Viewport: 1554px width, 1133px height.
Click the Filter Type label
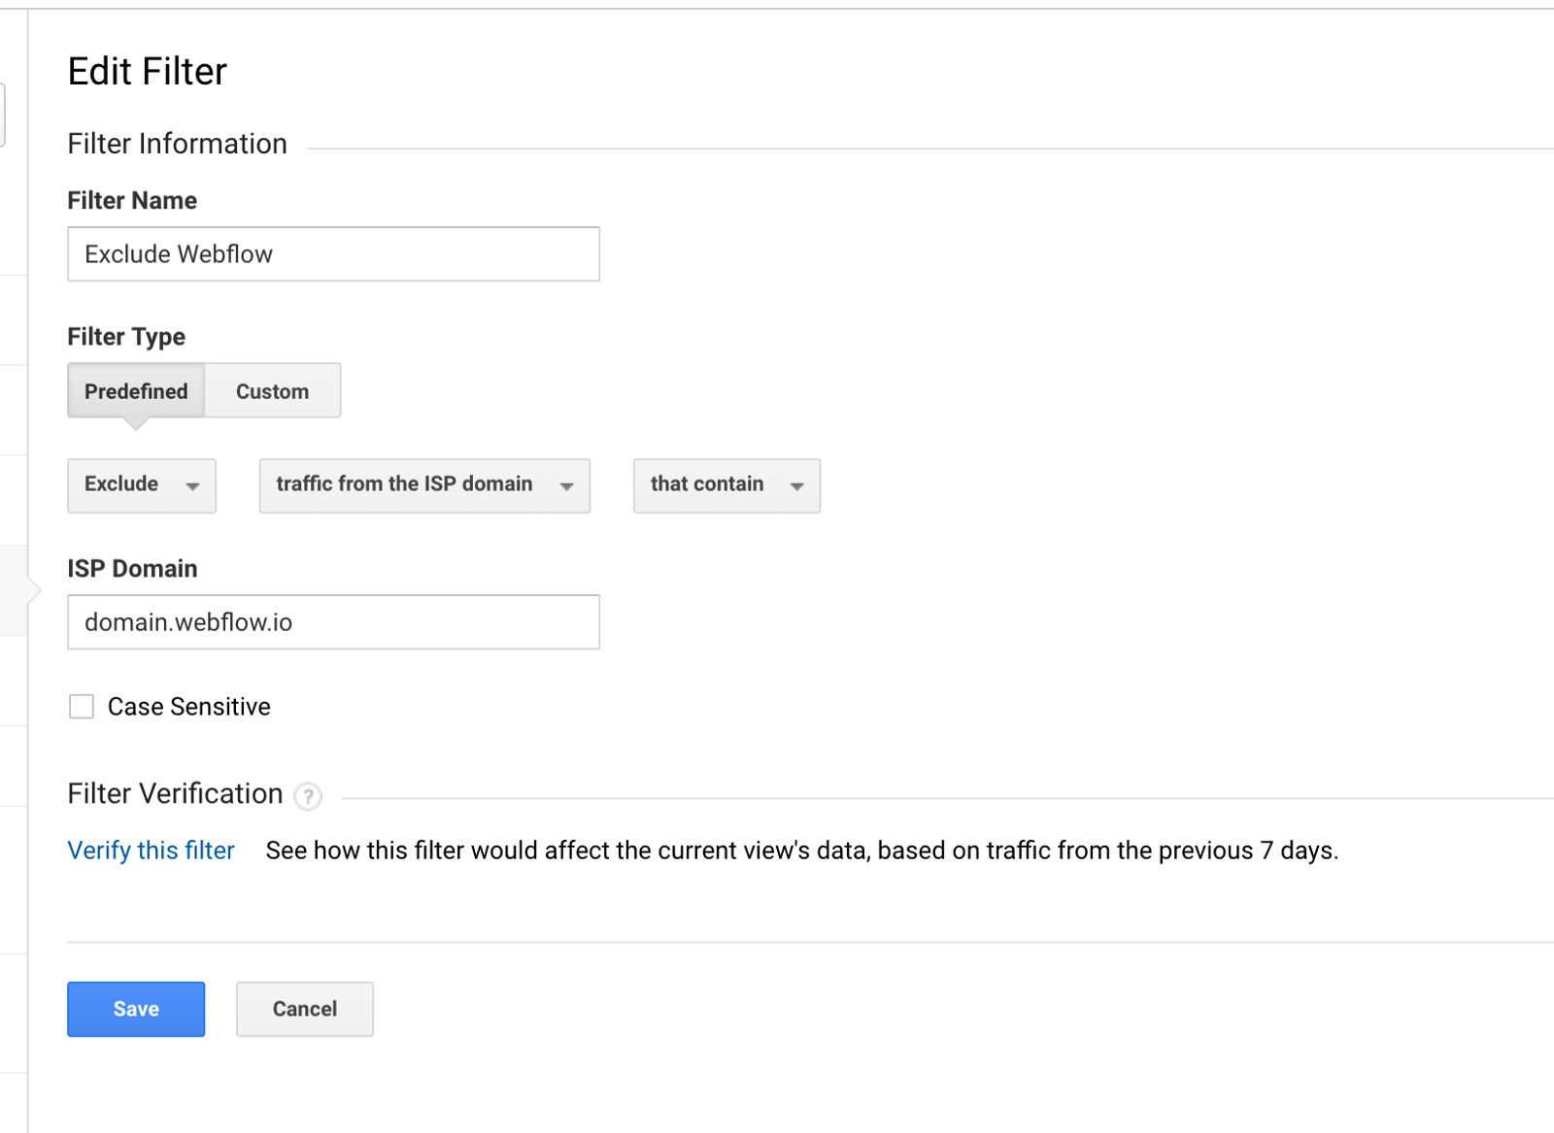point(126,337)
